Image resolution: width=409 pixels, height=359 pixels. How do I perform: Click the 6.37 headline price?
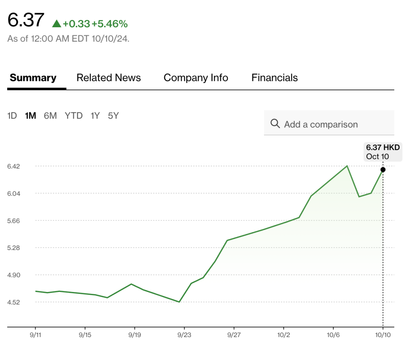point(26,20)
